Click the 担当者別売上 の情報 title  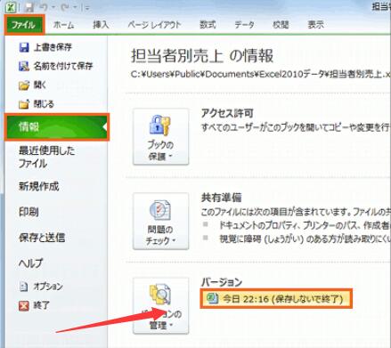tap(202, 56)
